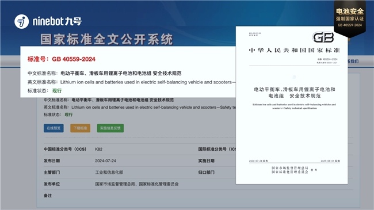
Task: Click the 2024-07-24 publish date value
Action: [105, 161]
